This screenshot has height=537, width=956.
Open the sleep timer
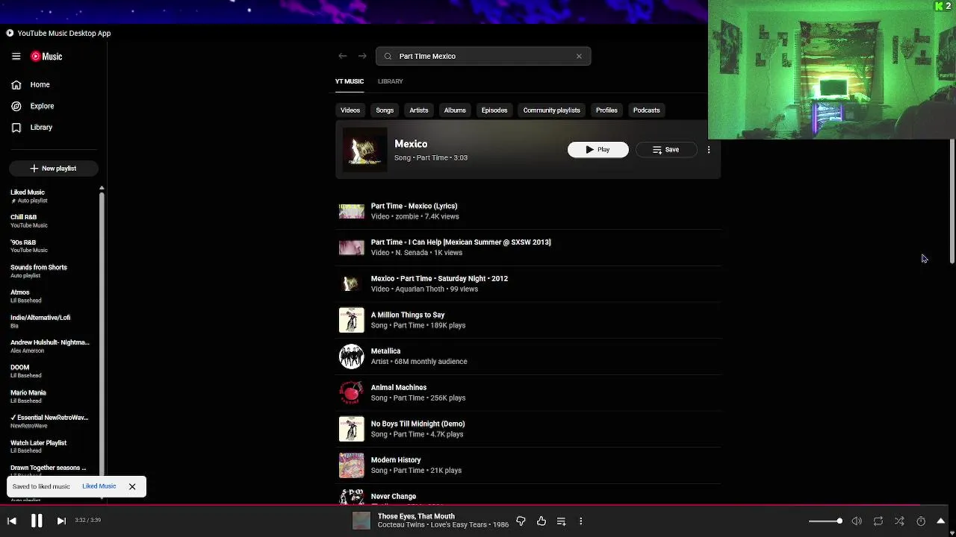[x=921, y=521]
